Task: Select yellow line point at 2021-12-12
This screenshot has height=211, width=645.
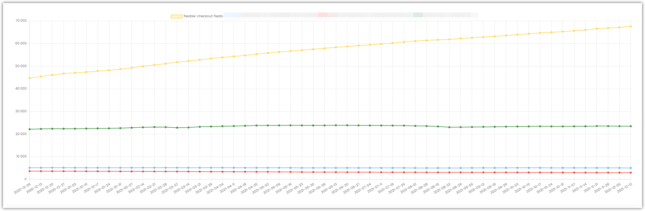Action: (631, 26)
